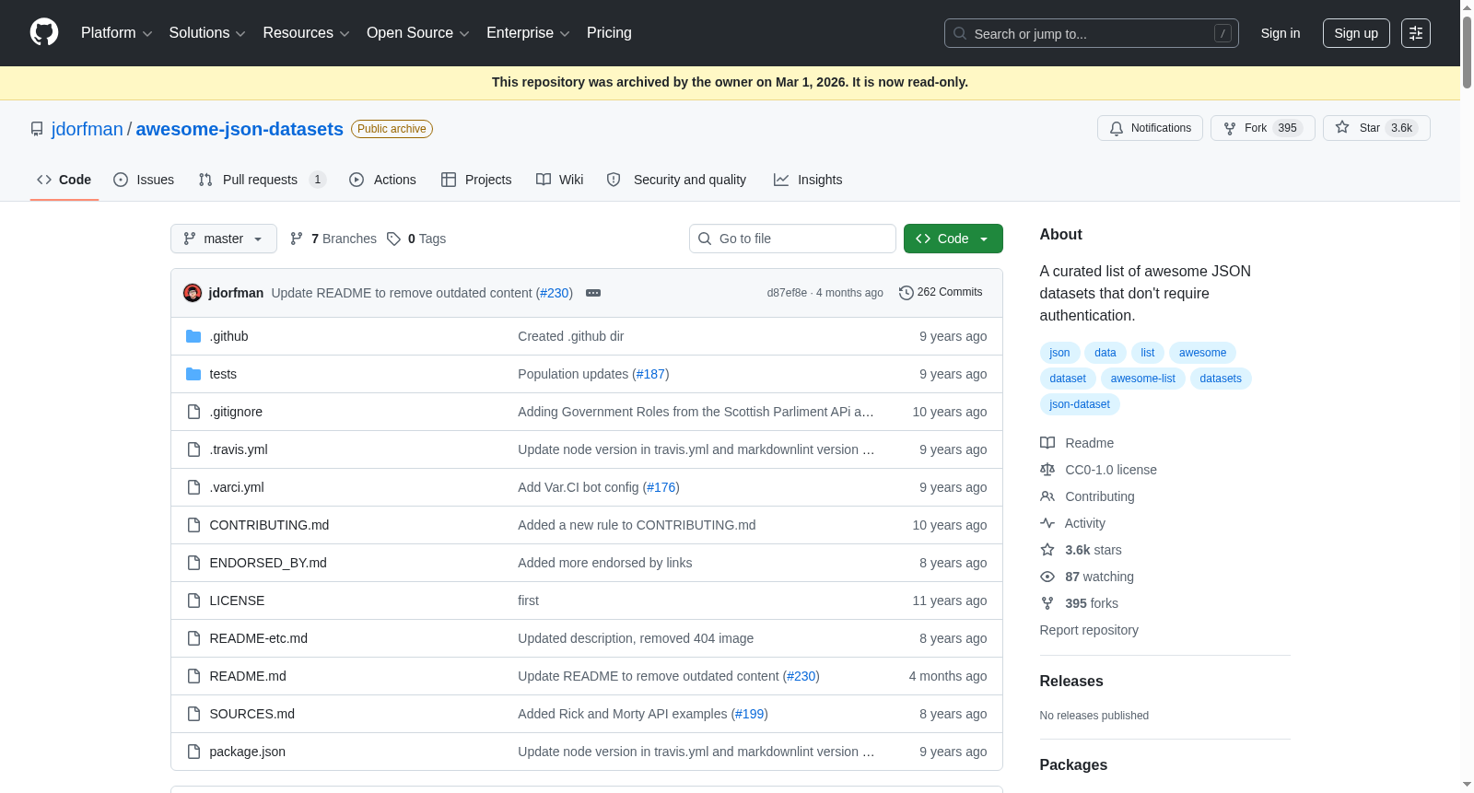The height and width of the screenshot is (793, 1474).
Task: Switch to the Actions tab
Action: [x=382, y=180]
